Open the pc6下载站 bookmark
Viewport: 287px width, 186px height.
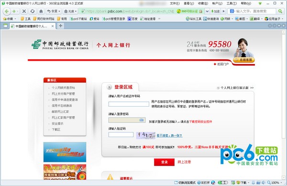coord(78,19)
